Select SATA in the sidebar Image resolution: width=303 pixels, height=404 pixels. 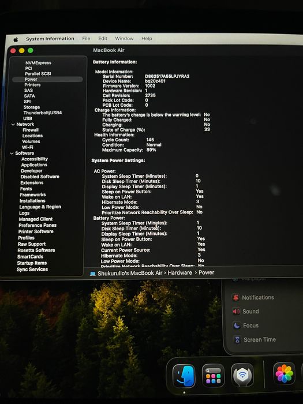click(x=29, y=96)
